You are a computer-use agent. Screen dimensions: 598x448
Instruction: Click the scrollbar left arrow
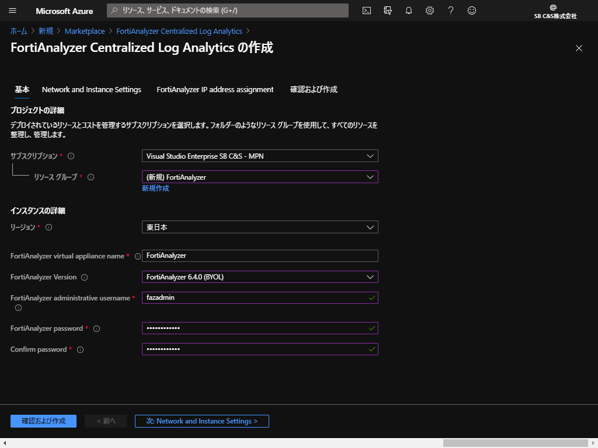coord(5,443)
